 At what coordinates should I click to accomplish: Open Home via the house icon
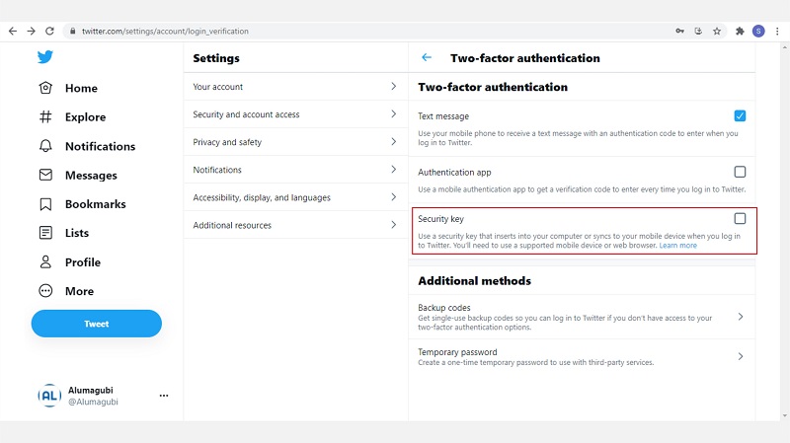click(x=45, y=88)
